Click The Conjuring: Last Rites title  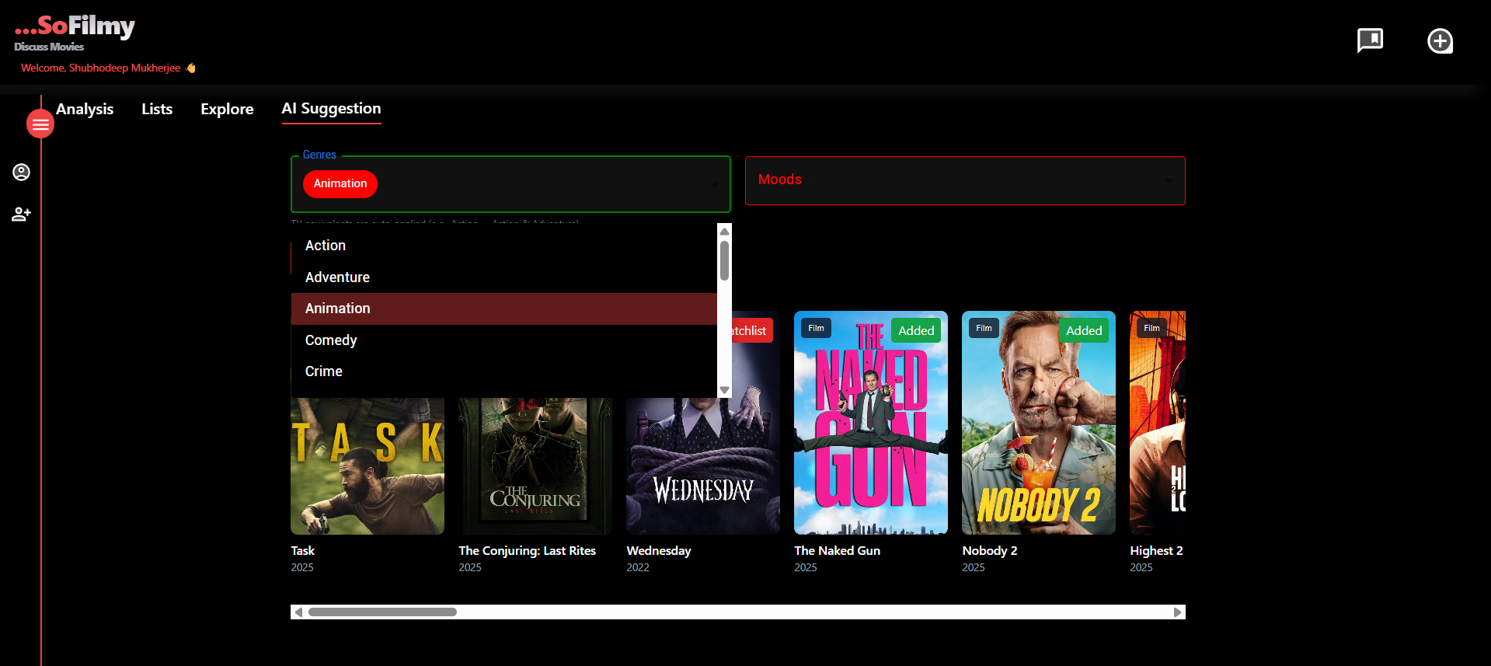(528, 550)
